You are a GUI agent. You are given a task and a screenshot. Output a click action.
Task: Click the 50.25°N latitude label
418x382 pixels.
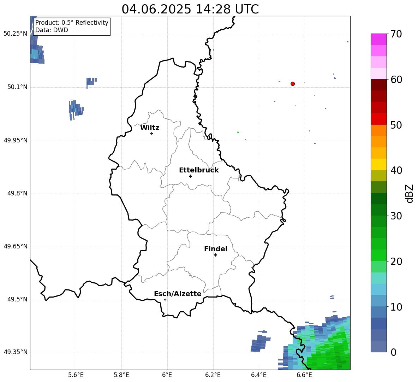tap(15, 34)
